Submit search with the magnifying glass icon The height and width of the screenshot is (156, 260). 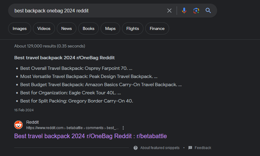pyautogui.click(x=208, y=11)
